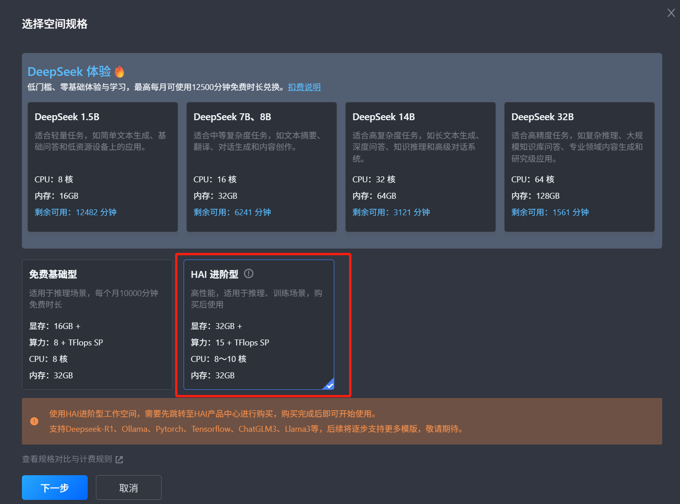
Task: Click external link icon beside 计费规则
Action: click(x=119, y=459)
